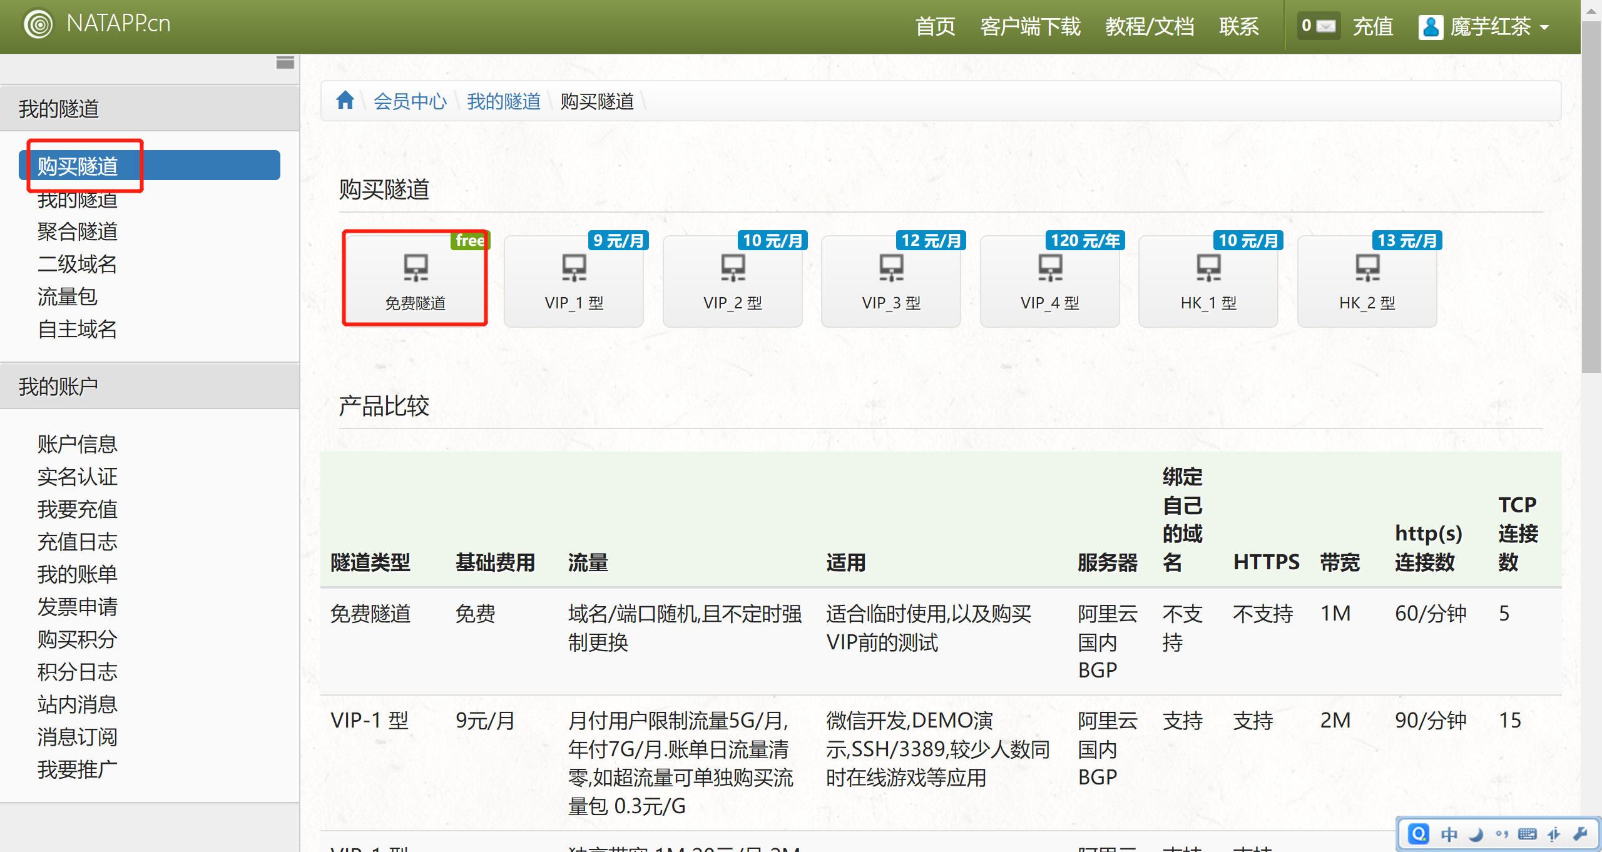Click the 基础费用 column header
The image size is (1602, 852).
tap(496, 562)
